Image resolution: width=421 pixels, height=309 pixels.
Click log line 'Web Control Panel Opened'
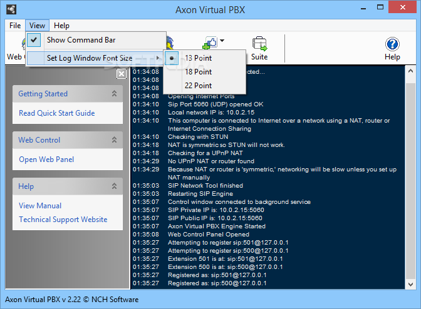209,234
